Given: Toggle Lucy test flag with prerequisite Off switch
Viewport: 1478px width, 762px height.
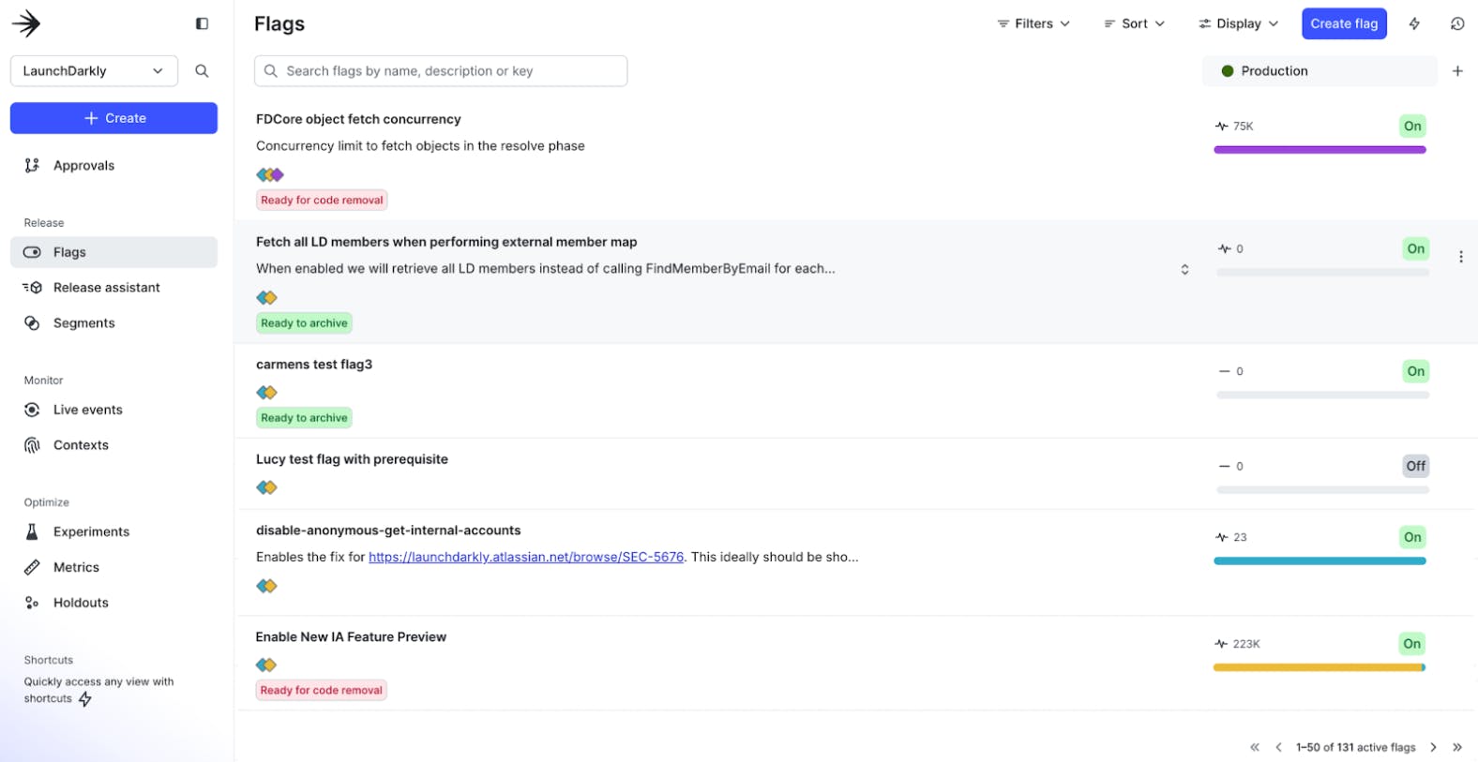Looking at the screenshot, I should tap(1415, 466).
